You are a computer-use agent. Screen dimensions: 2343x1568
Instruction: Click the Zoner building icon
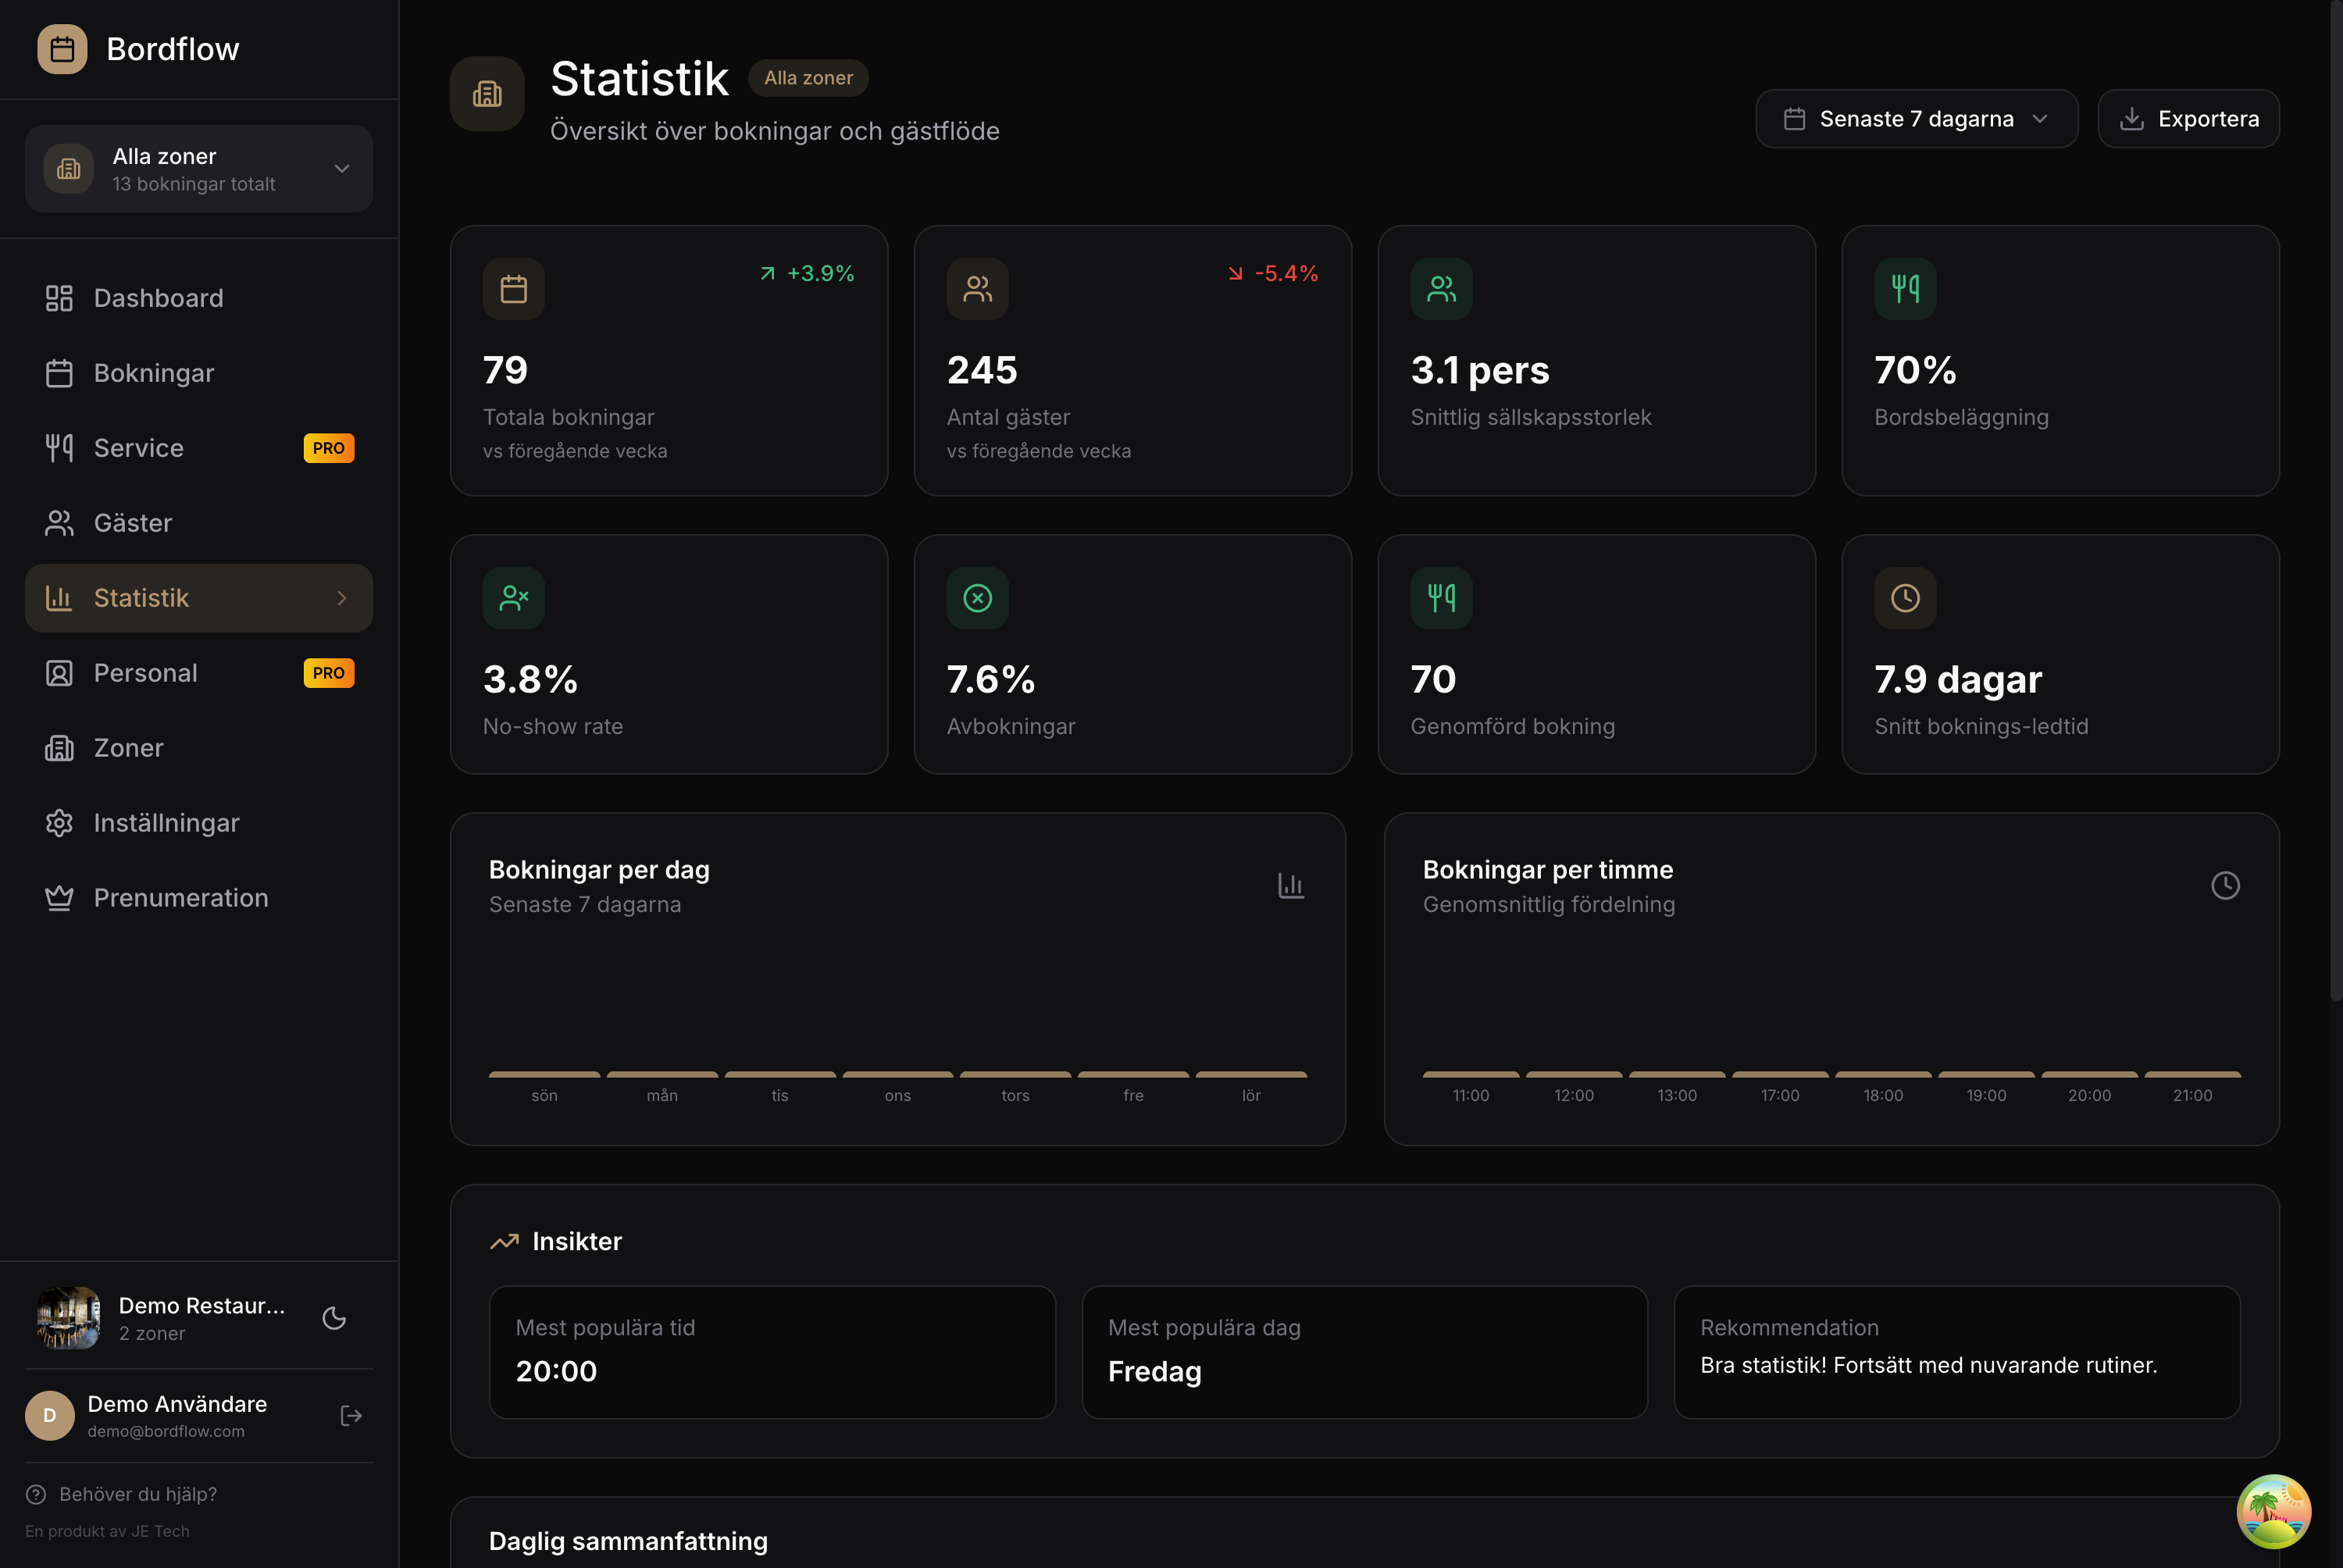(x=59, y=747)
